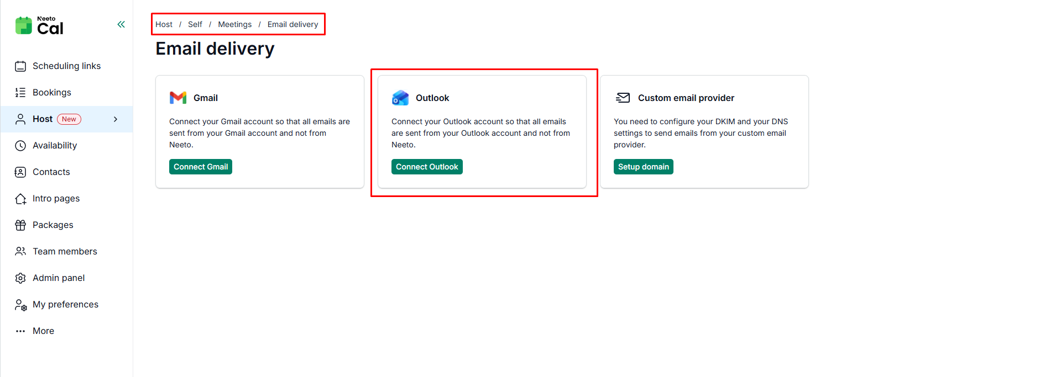Collapse the sidebar with double chevron
The image size is (1050, 377).
point(121,24)
